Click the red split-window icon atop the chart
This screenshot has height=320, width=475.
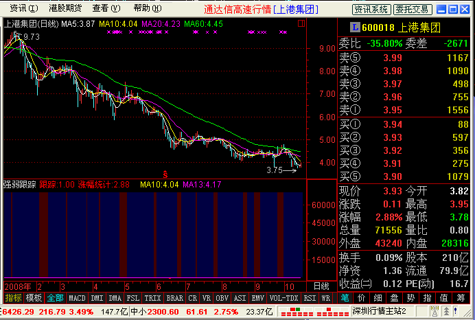pyautogui.click(x=301, y=23)
